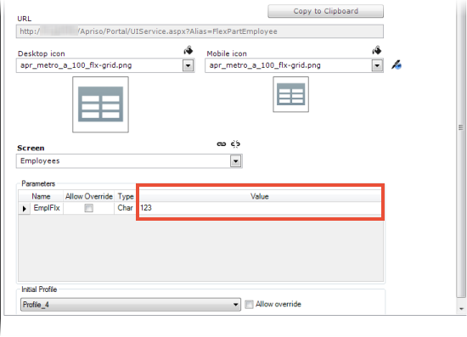This screenshot has height=337, width=467.
Task: Select the EmplFlx row arrow indicator
Action: coord(25,208)
